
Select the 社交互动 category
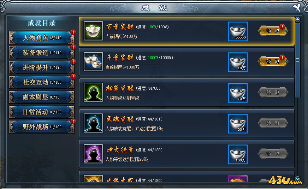click(x=42, y=82)
